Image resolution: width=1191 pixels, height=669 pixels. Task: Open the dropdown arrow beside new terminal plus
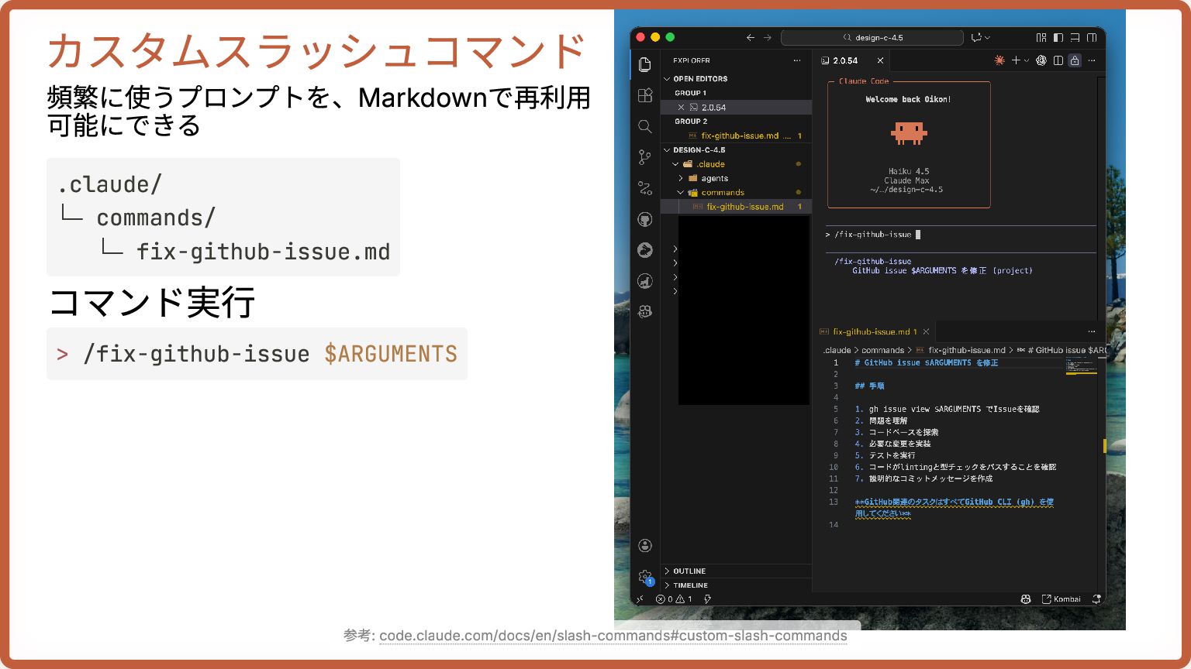[x=1027, y=60]
